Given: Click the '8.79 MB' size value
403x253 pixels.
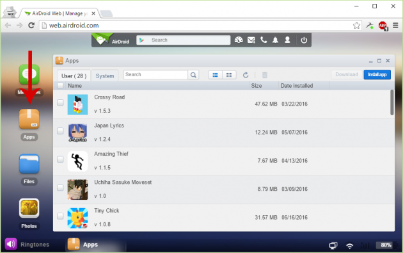Looking at the screenshot, I should (267, 189).
